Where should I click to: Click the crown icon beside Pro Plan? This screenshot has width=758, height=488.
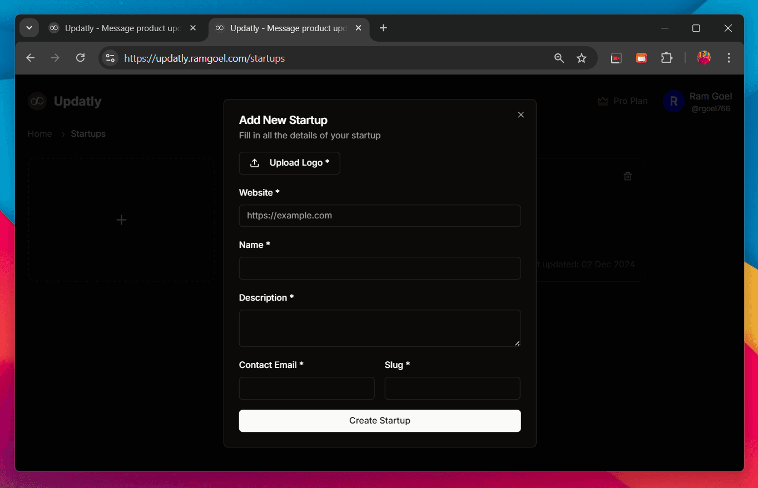click(603, 101)
